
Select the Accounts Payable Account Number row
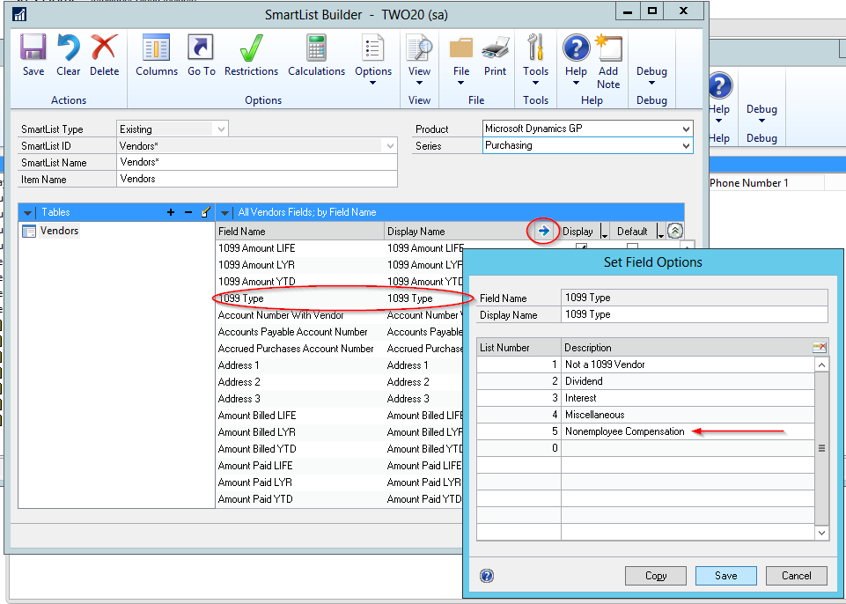point(340,331)
